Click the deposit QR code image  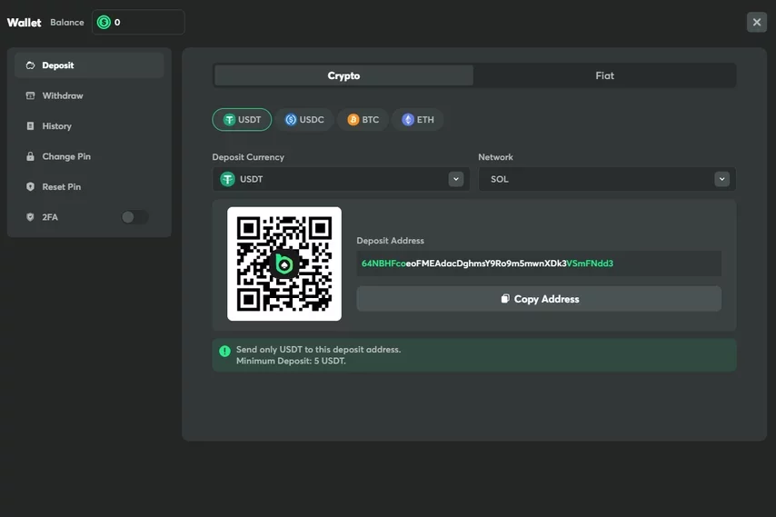pyautogui.click(x=284, y=263)
